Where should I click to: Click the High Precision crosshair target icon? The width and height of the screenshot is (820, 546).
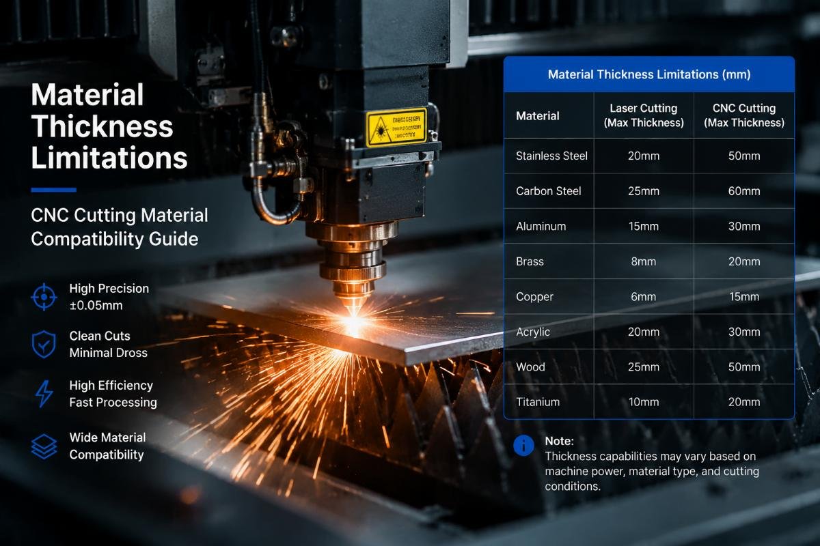[x=44, y=297]
